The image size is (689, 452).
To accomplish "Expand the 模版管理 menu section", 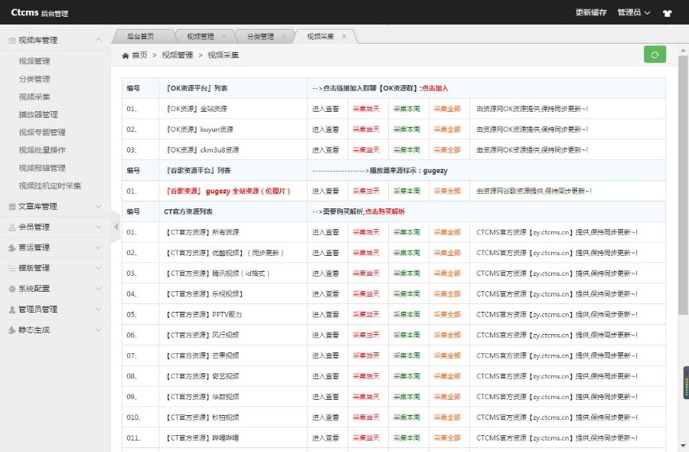I will pos(99,268).
